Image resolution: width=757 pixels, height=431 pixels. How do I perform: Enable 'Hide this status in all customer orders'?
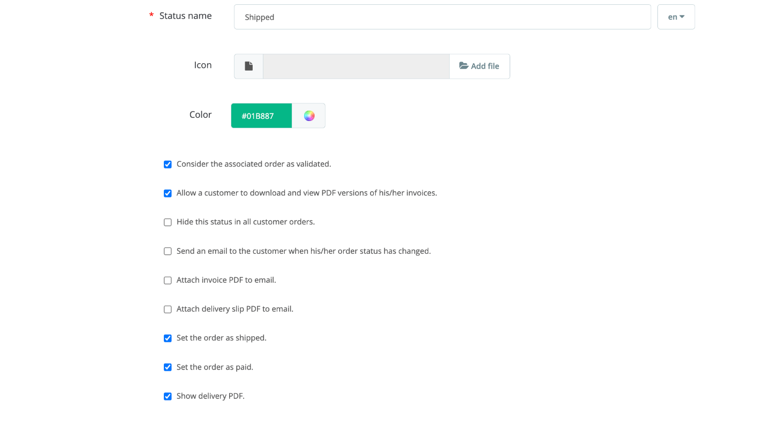click(168, 222)
